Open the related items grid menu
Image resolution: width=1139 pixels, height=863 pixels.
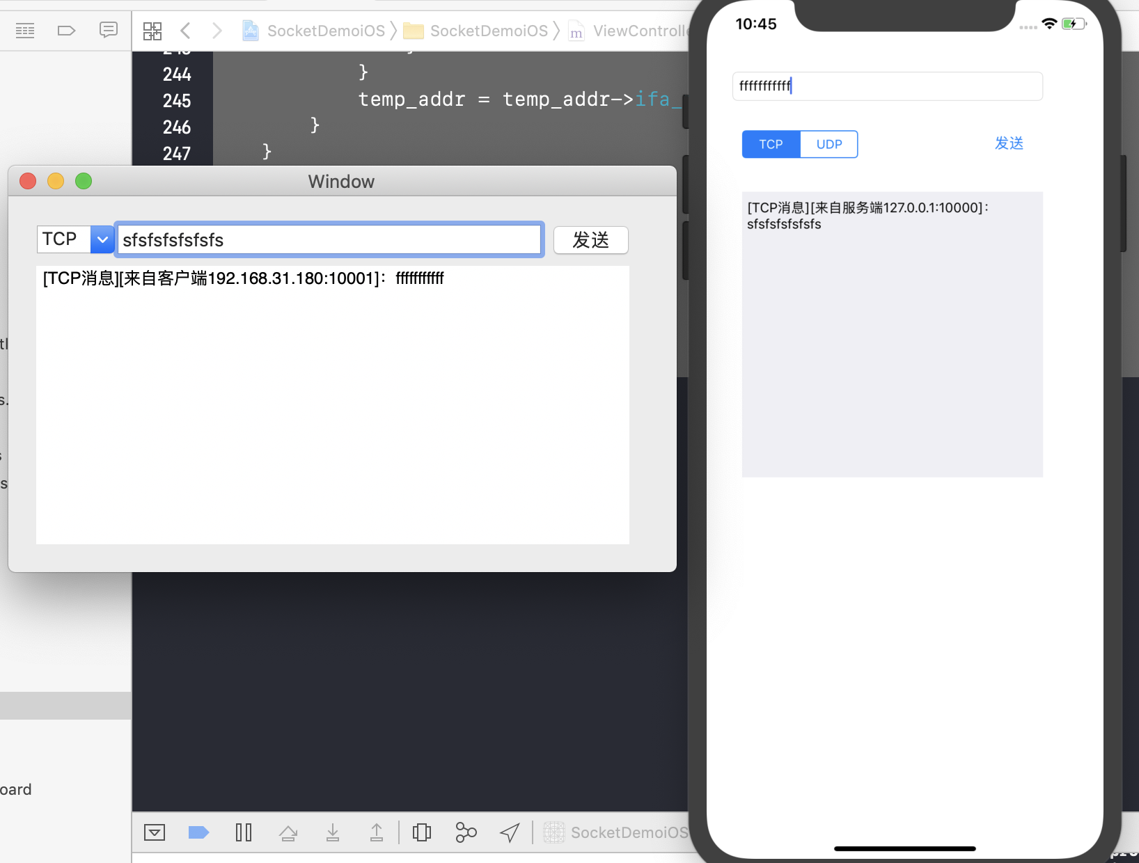152,31
